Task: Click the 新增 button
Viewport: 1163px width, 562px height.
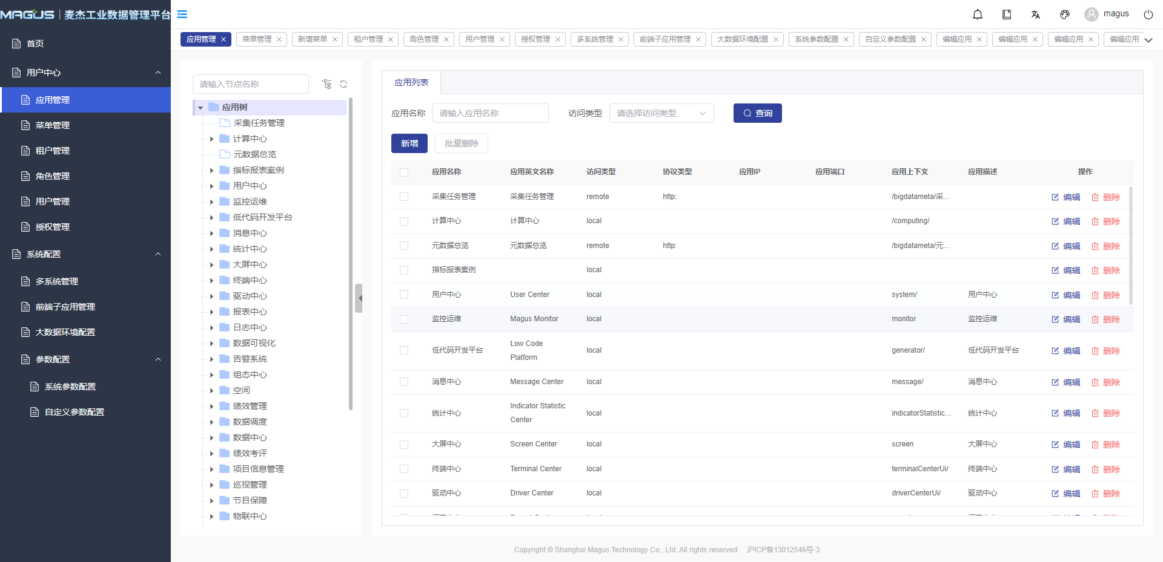Action: [409, 143]
